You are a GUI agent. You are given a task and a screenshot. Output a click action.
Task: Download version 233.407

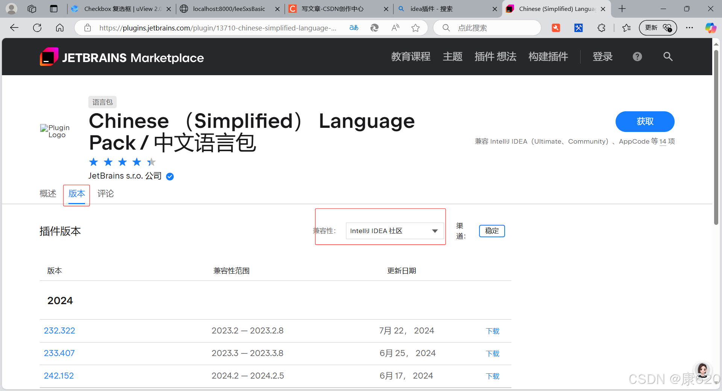(493, 354)
